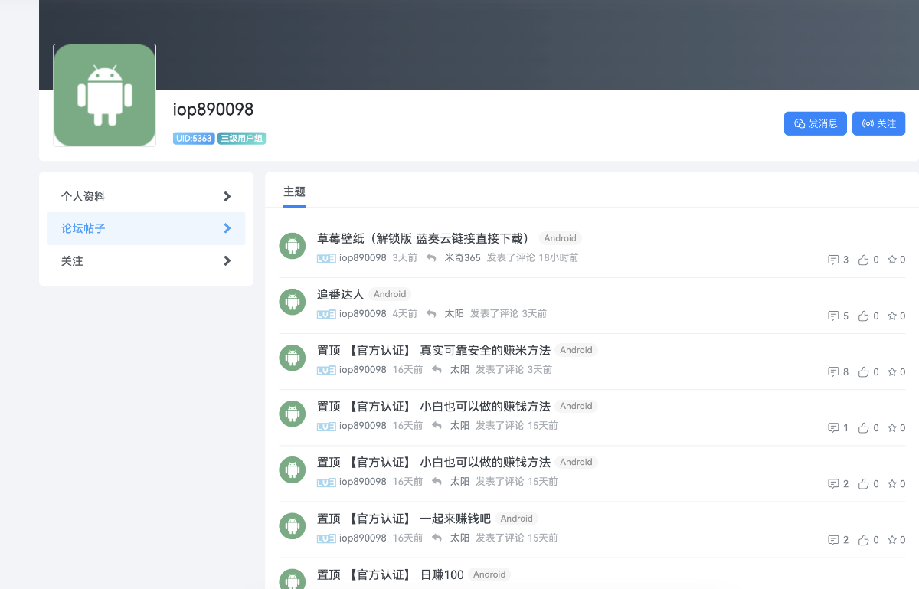The width and height of the screenshot is (919, 589).
Task: Click reply arrow icon before 米奇365
Action: point(431,258)
